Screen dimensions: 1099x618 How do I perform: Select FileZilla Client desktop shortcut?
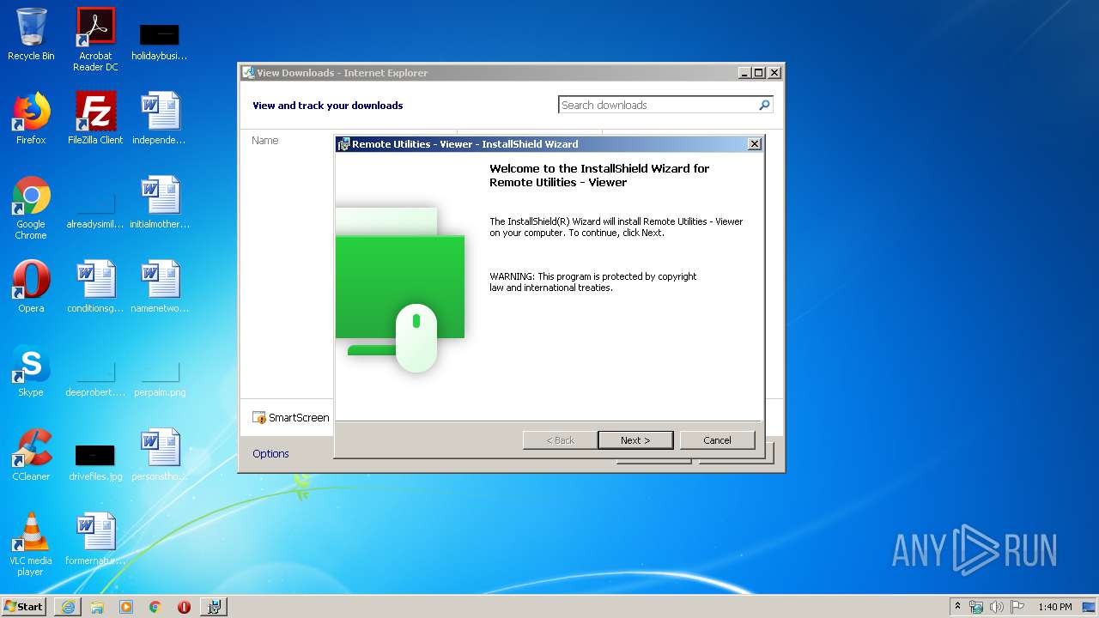[95, 118]
